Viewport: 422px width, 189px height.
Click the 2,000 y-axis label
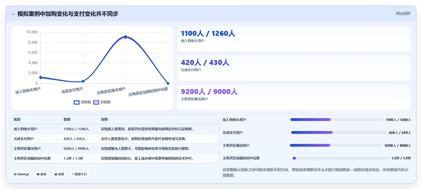(33, 73)
